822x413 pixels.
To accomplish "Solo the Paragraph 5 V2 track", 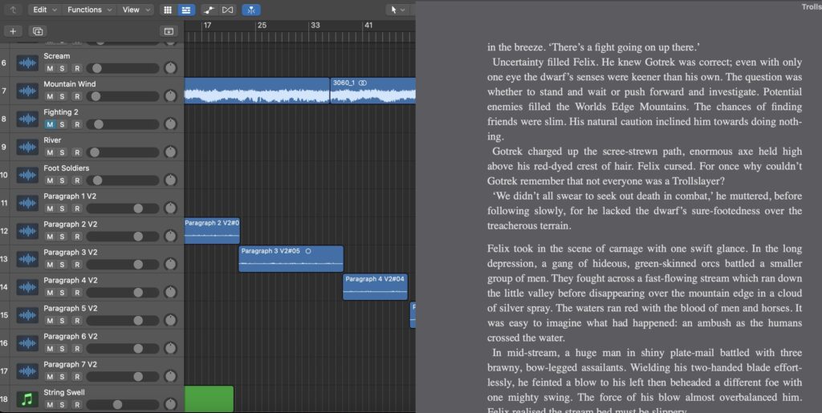I will coord(63,320).
